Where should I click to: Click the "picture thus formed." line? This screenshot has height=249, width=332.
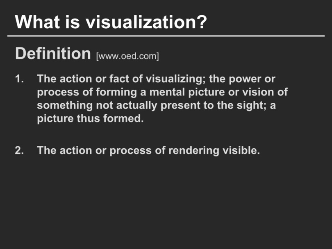(x=90, y=119)
